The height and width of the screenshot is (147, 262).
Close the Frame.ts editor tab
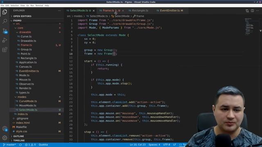(x=123, y=11)
